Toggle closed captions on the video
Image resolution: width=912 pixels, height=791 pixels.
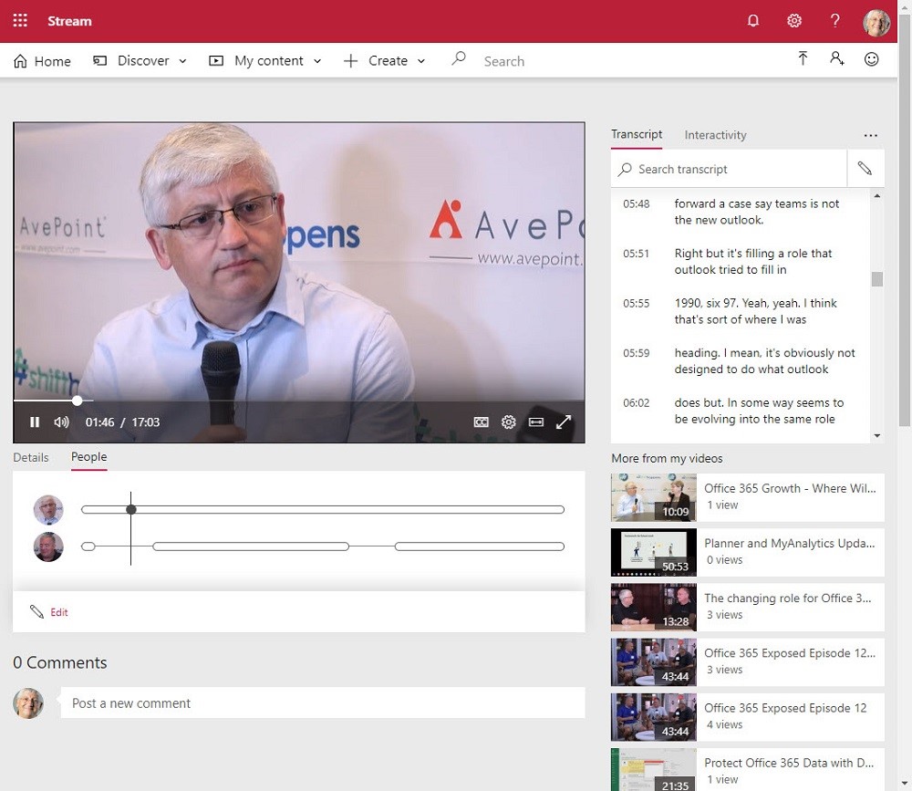(x=482, y=422)
